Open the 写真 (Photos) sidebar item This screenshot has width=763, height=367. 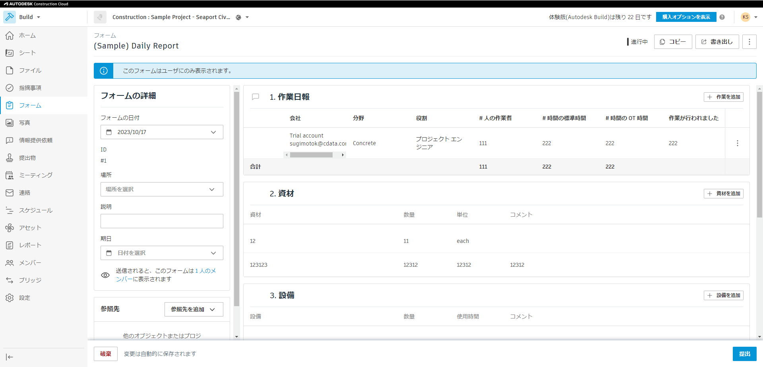tap(44, 123)
